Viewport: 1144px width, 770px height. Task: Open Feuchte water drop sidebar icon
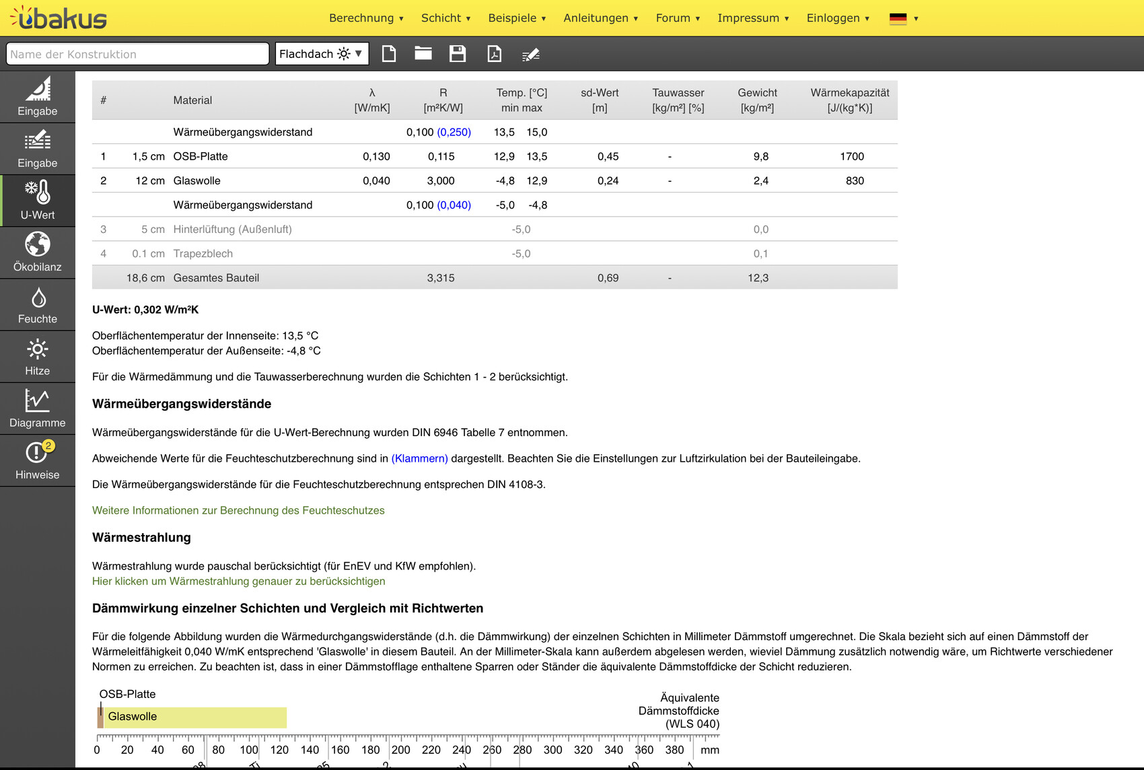pos(38,305)
